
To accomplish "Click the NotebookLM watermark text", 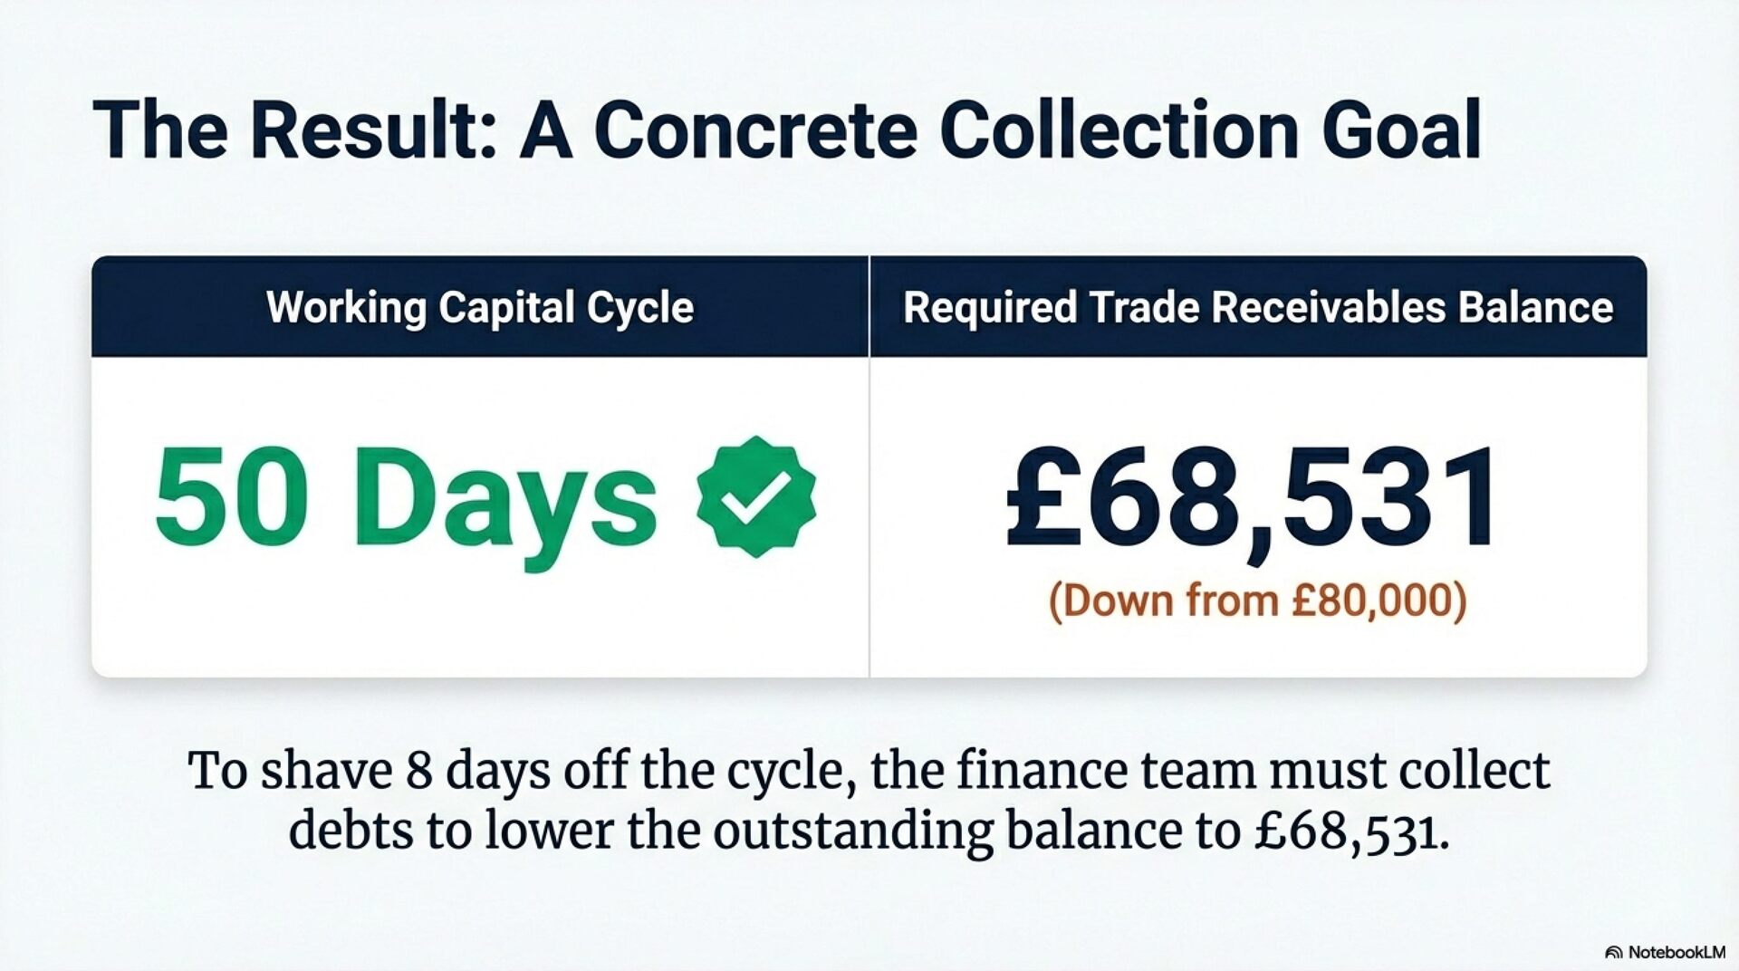I will (x=1676, y=953).
